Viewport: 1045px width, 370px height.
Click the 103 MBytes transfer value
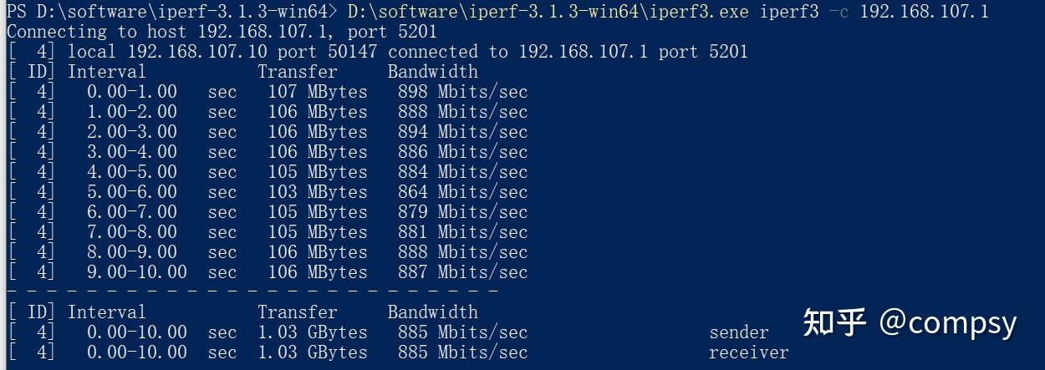coord(317,192)
